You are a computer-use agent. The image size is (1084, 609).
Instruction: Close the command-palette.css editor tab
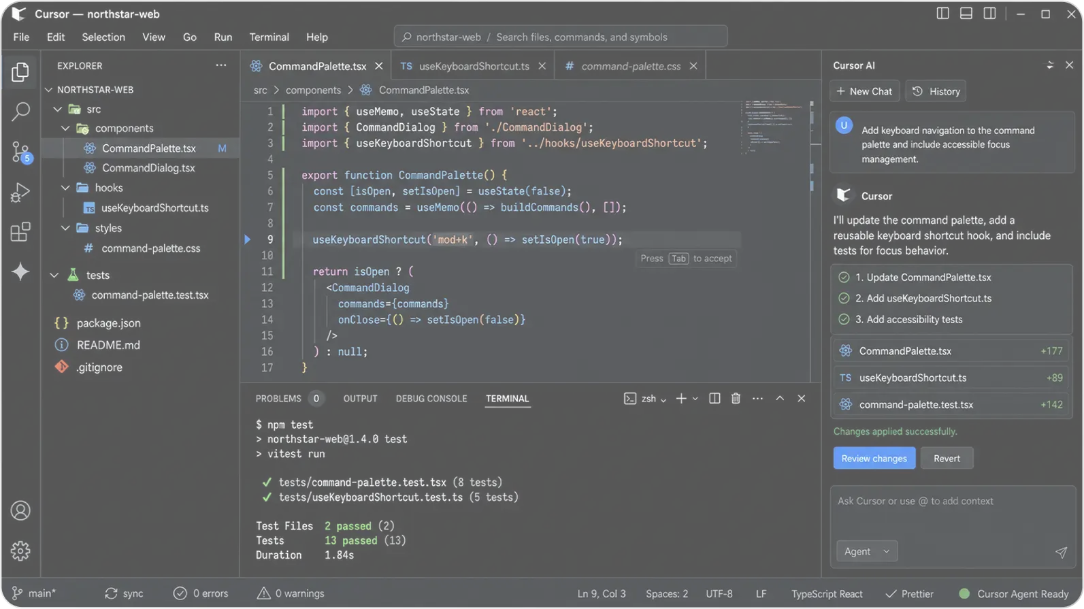[693, 66]
